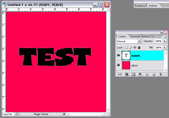This screenshot has width=169, height=118.
Task: Create a new layer
Action: point(154,74)
